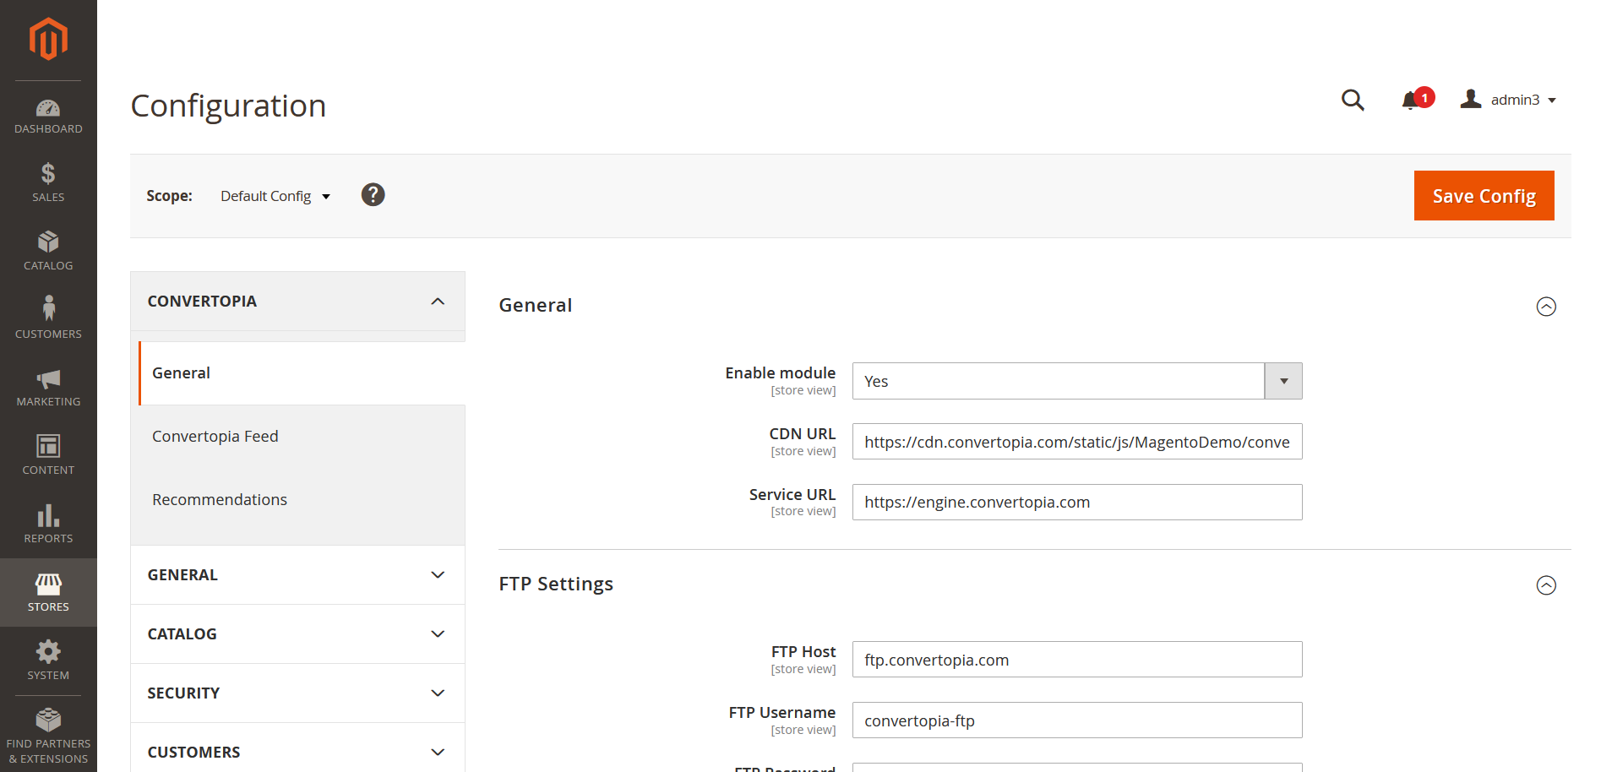This screenshot has height=772, width=1601.
Task: Click the admin3 user avatar icon
Action: [1471, 99]
